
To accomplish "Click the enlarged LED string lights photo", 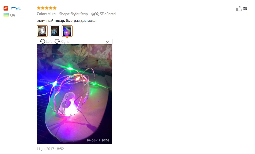I will pyautogui.click(x=74, y=94).
